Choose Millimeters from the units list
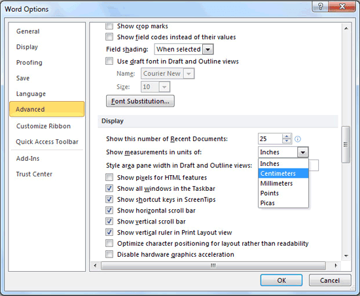 (x=283, y=184)
